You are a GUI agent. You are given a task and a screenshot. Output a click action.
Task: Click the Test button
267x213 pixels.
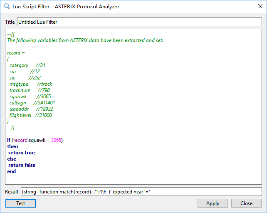tap(20, 203)
